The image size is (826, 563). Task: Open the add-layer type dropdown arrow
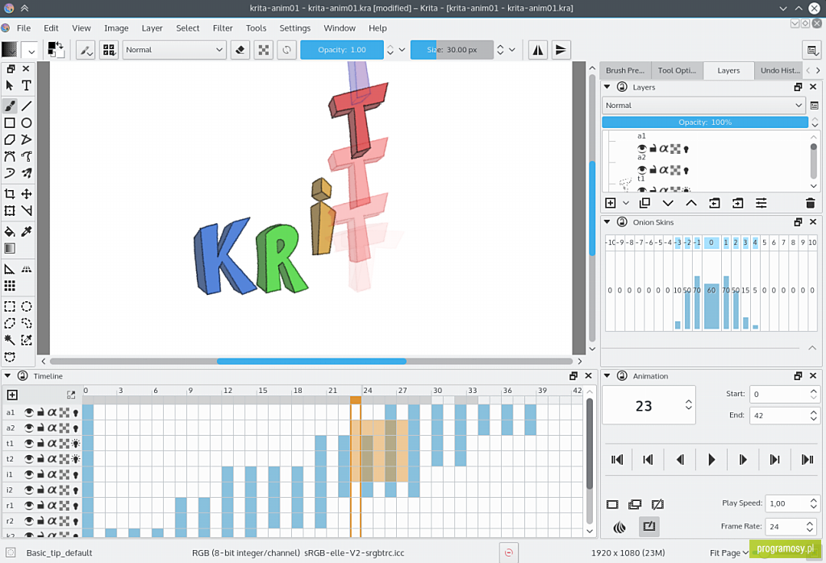pos(626,203)
